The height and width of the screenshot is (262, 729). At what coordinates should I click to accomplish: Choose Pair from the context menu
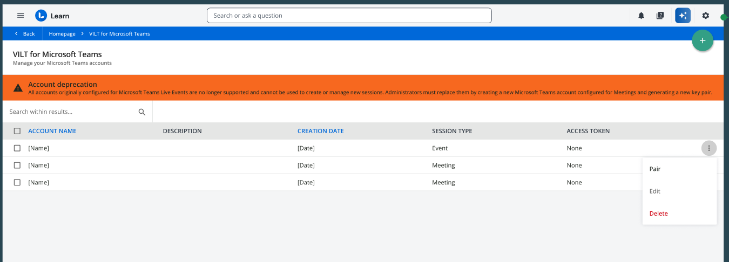pos(655,169)
